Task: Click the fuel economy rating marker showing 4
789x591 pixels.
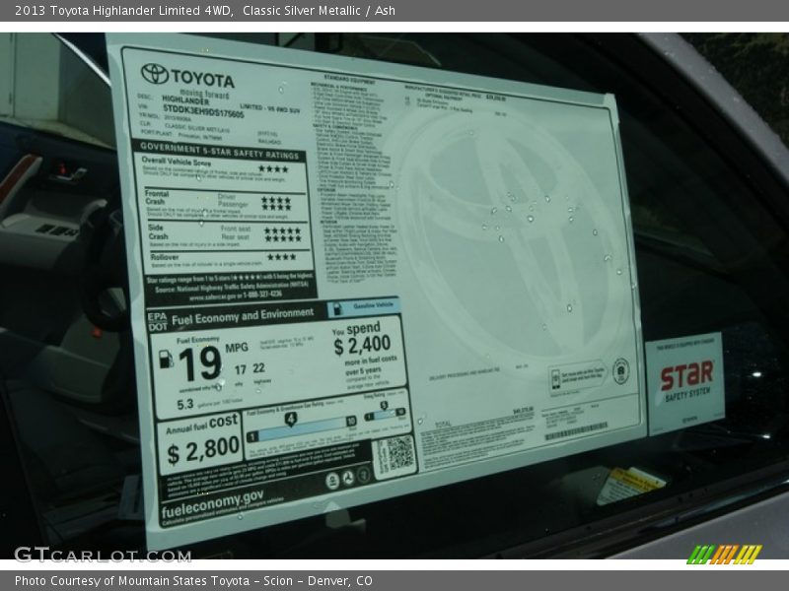Action: [x=290, y=420]
